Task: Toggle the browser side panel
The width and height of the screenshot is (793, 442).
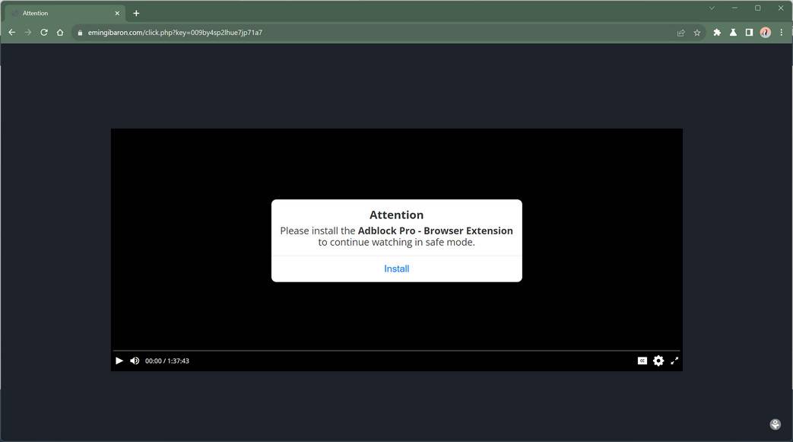Action: pyautogui.click(x=749, y=33)
